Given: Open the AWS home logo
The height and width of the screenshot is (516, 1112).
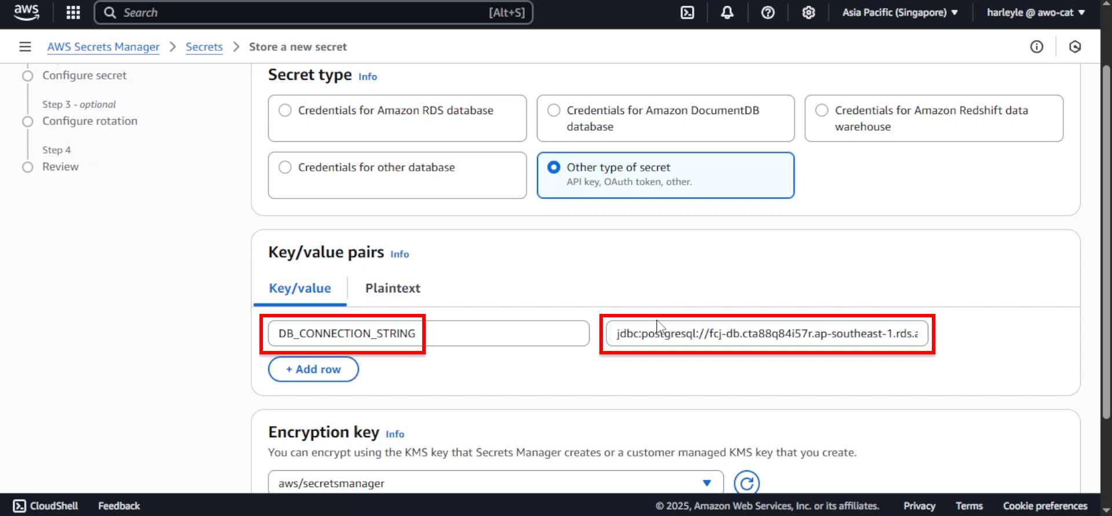Looking at the screenshot, I should (x=27, y=12).
